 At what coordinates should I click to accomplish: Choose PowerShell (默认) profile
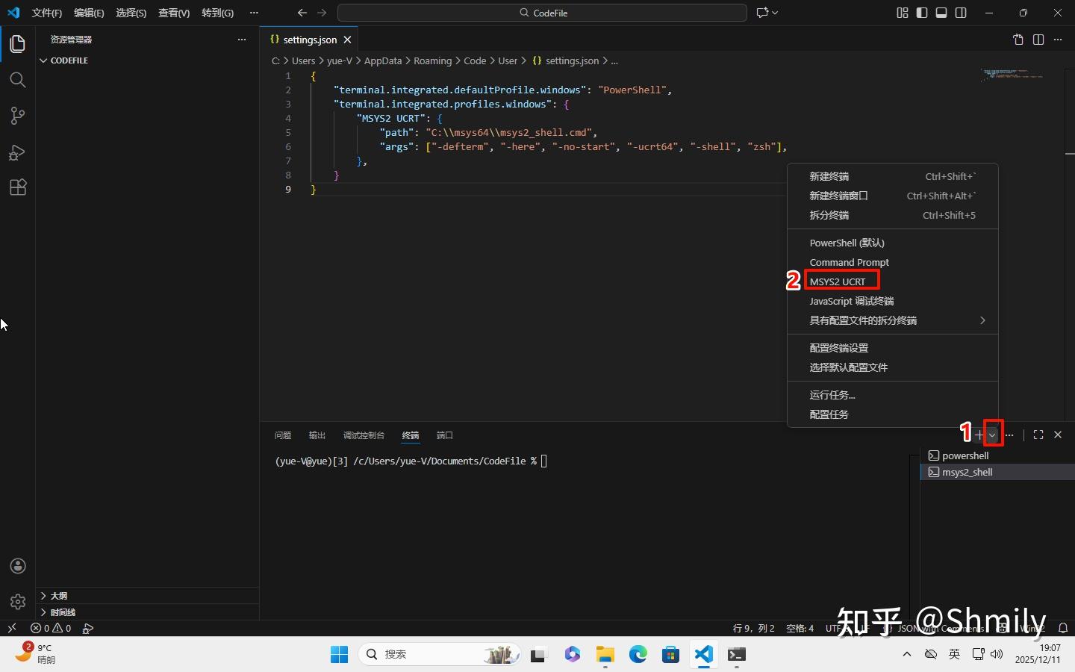(x=893, y=243)
